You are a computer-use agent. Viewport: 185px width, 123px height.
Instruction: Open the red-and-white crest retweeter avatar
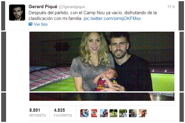pyautogui.click(x=94, y=113)
